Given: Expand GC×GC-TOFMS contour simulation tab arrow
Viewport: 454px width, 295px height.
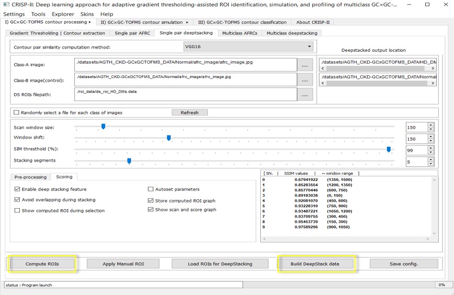Looking at the screenshot, I should (x=187, y=22).
